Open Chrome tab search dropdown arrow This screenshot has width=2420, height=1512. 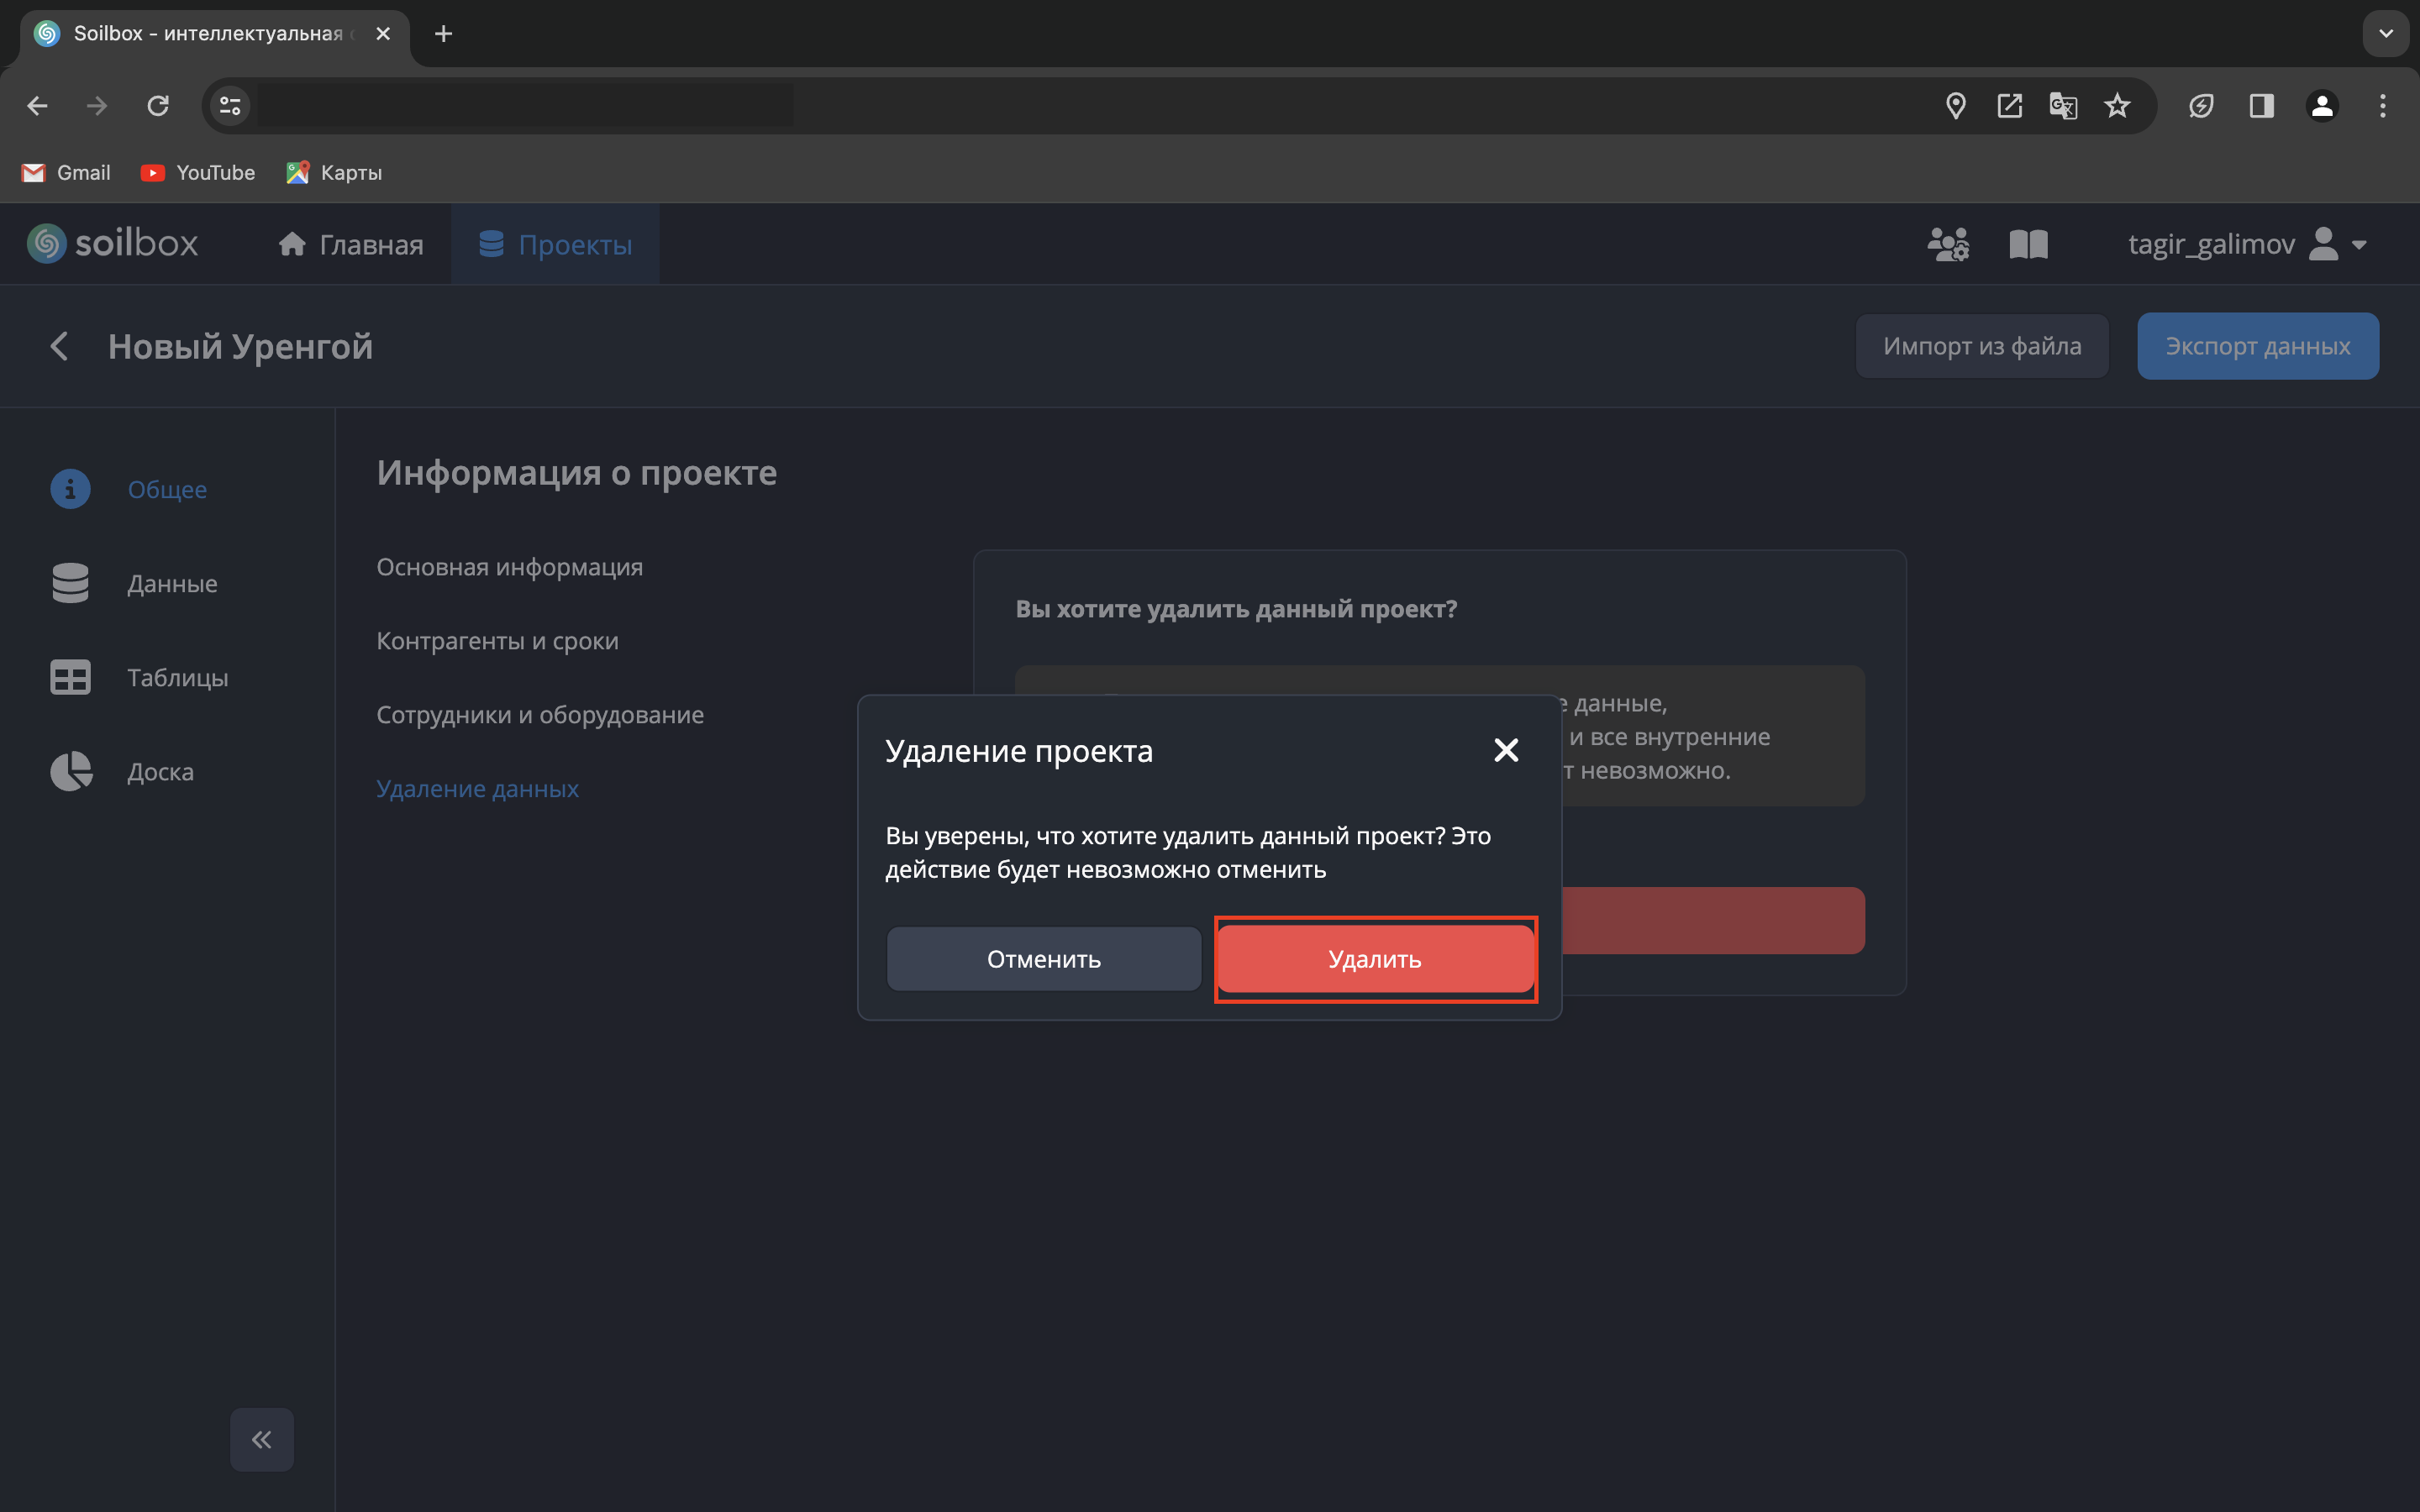[x=2385, y=34]
